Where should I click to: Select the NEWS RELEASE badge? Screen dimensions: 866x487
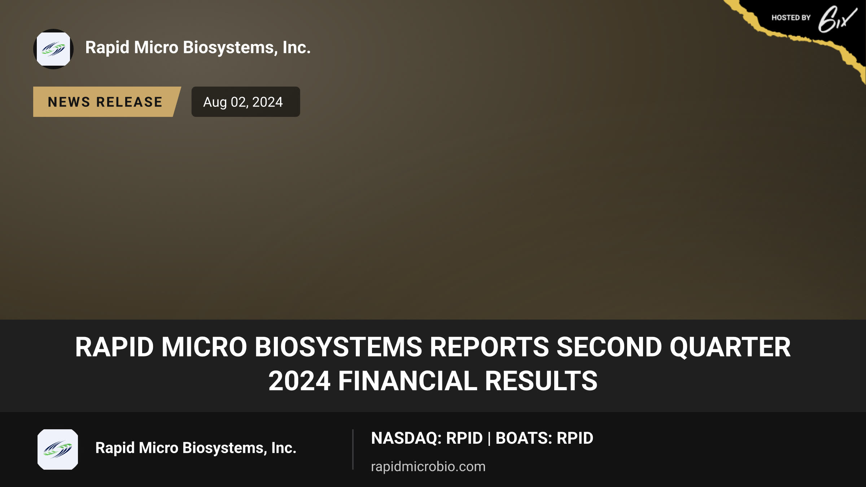click(x=107, y=102)
